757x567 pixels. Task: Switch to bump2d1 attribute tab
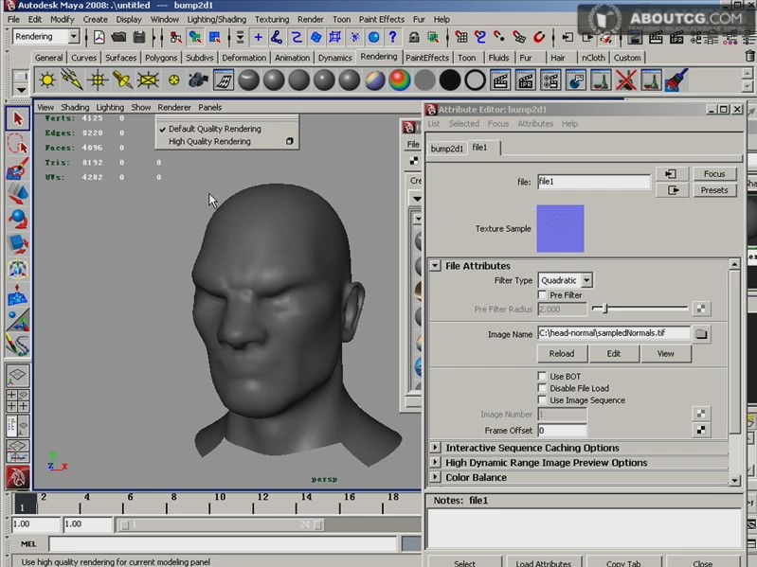(x=446, y=149)
